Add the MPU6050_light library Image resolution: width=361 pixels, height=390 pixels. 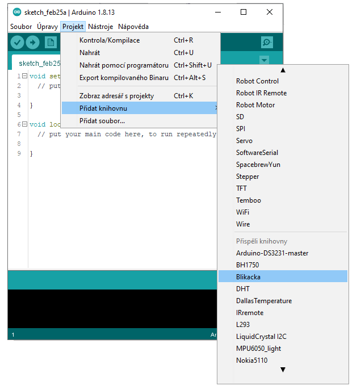click(x=283, y=349)
